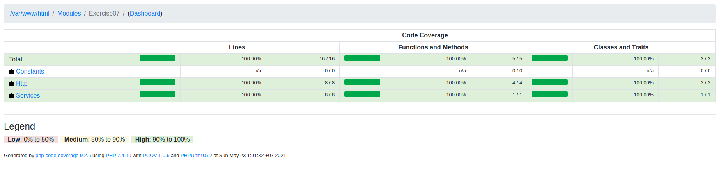The height and width of the screenshot is (184, 721).
Task: Click the Classes and Traits column header
Action: 621,47
